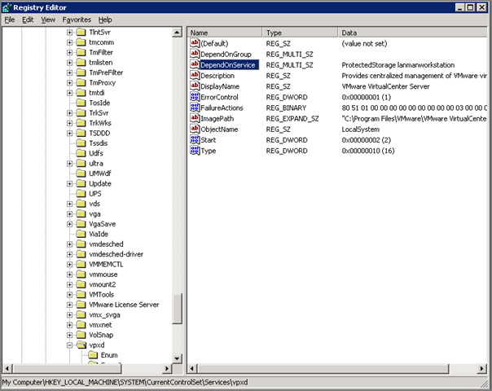Click the ObjectName string icon
Image resolution: width=492 pixels, height=391 pixels.
coord(195,129)
